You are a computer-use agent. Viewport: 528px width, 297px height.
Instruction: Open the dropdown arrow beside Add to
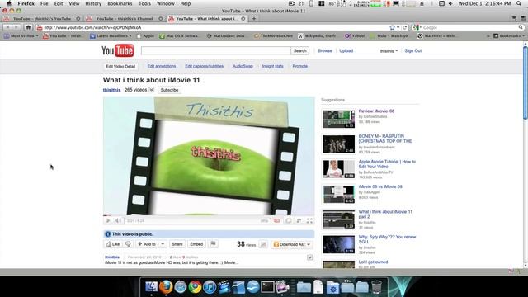pyautogui.click(x=163, y=244)
